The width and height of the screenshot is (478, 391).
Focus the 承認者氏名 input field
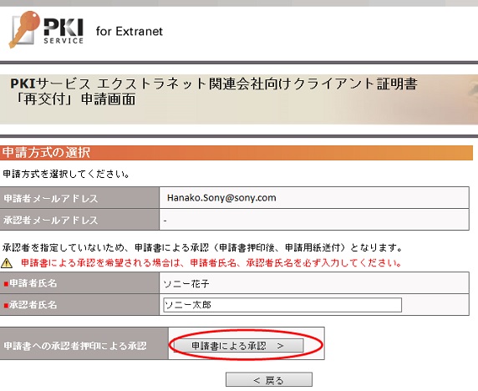282,305
